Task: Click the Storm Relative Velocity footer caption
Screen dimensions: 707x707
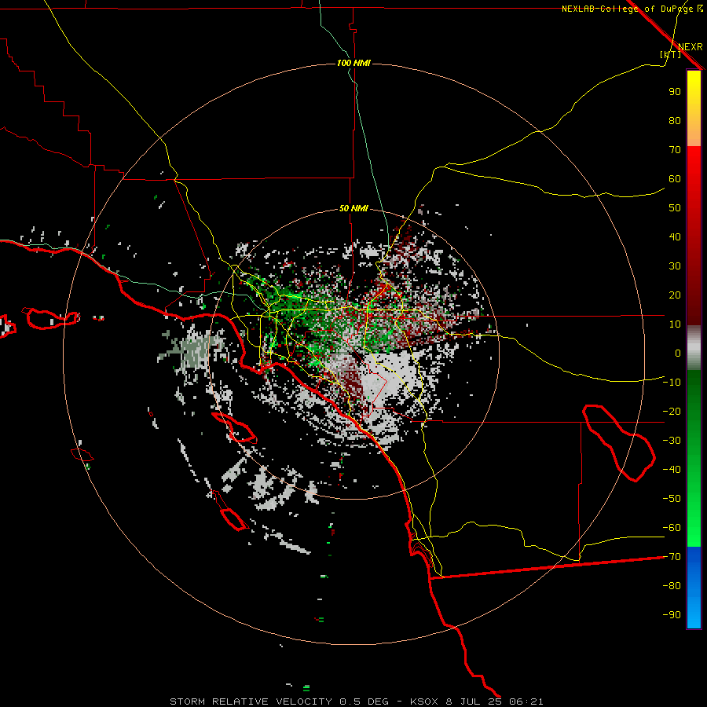Action: 356,702
